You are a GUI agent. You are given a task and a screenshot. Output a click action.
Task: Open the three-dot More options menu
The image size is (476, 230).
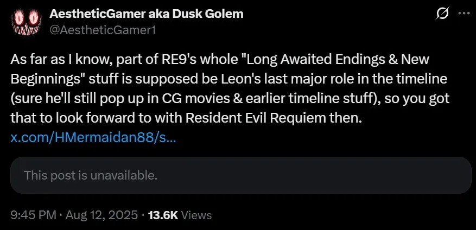coord(462,14)
